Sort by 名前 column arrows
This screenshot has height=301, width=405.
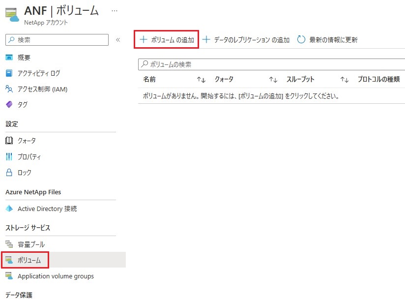pos(201,80)
